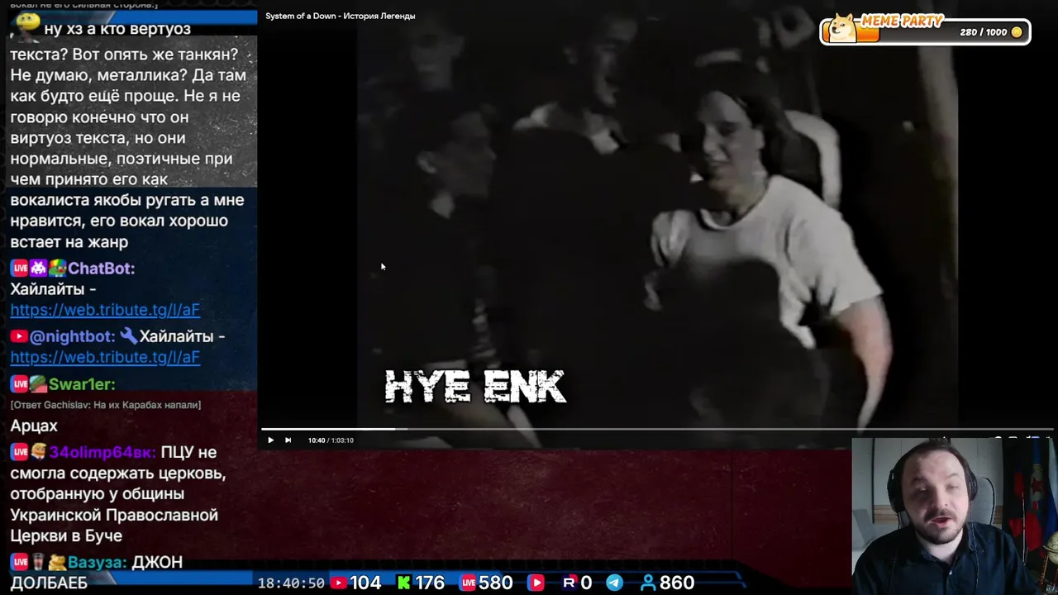Click the LIVE badge beside 34olimp64вк

19,452
